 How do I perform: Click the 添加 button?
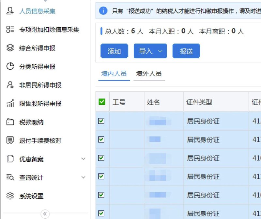[114, 51]
